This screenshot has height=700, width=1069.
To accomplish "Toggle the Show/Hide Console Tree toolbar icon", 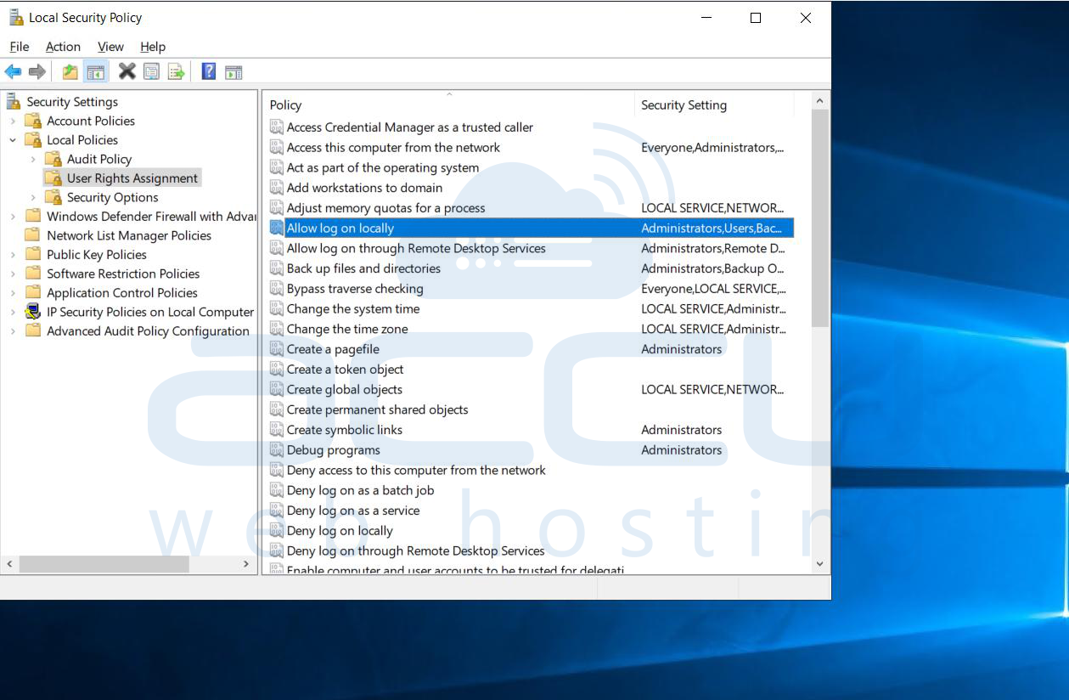I will (96, 71).
